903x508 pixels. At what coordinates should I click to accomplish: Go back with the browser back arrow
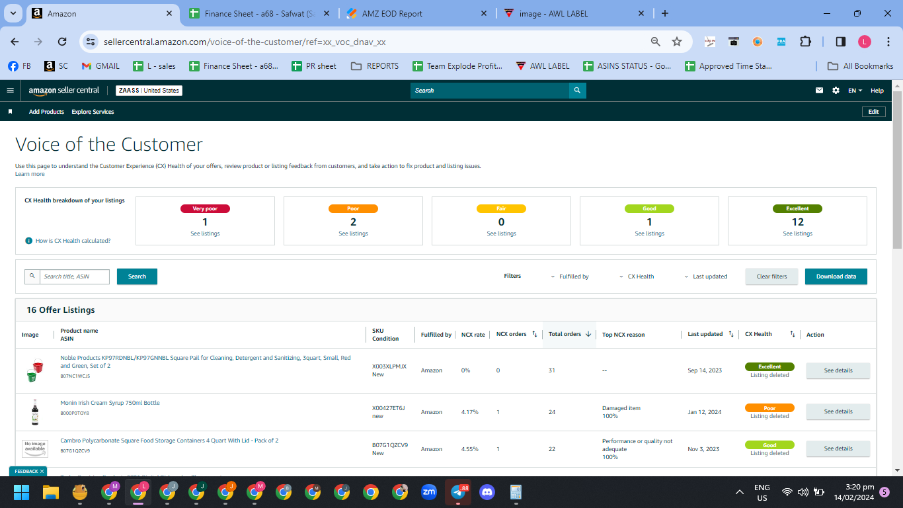(15, 42)
